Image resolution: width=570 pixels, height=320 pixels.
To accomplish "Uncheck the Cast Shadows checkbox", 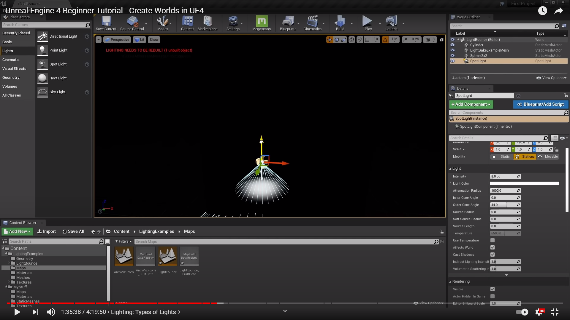I will pyautogui.click(x=493, y=255).
